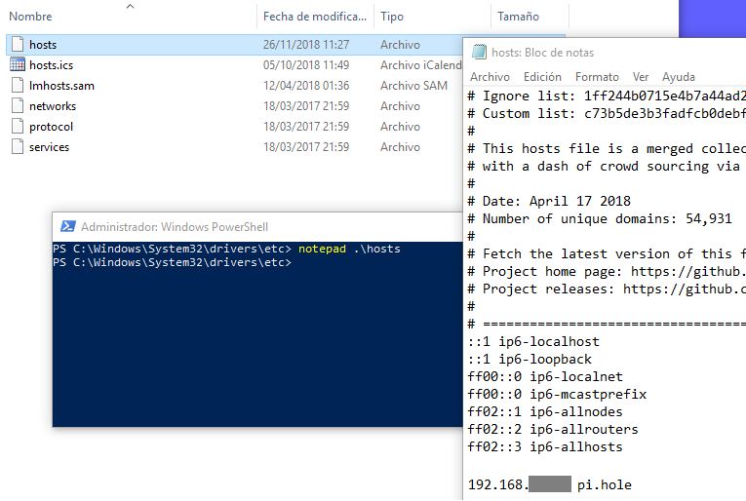Place cursor on 'Date: April 17 2018' line

(550, 201)
